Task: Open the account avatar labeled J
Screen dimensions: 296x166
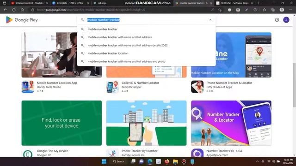Action: 286,20
